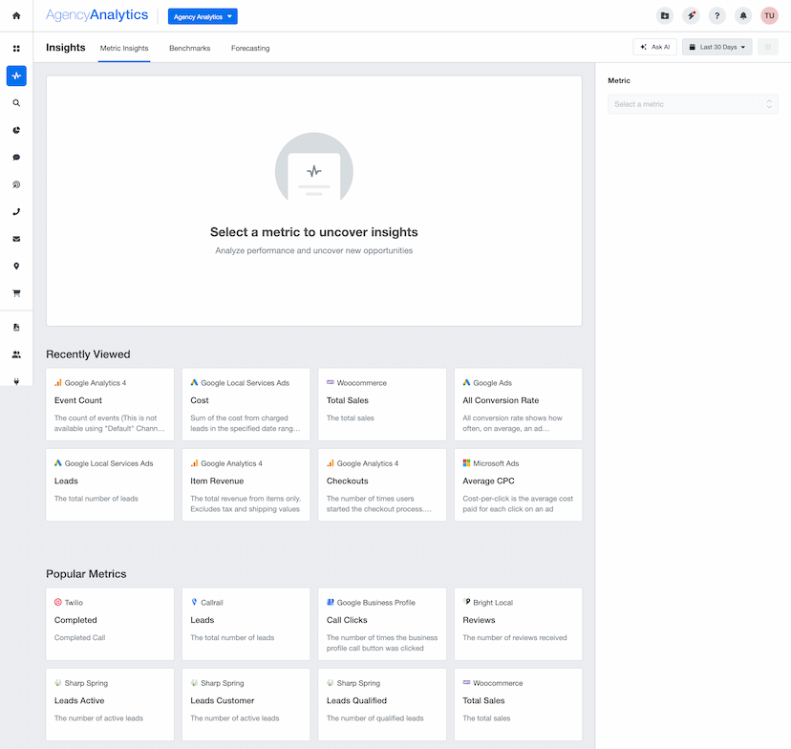Switch to the Metric Insights tab

124,49
